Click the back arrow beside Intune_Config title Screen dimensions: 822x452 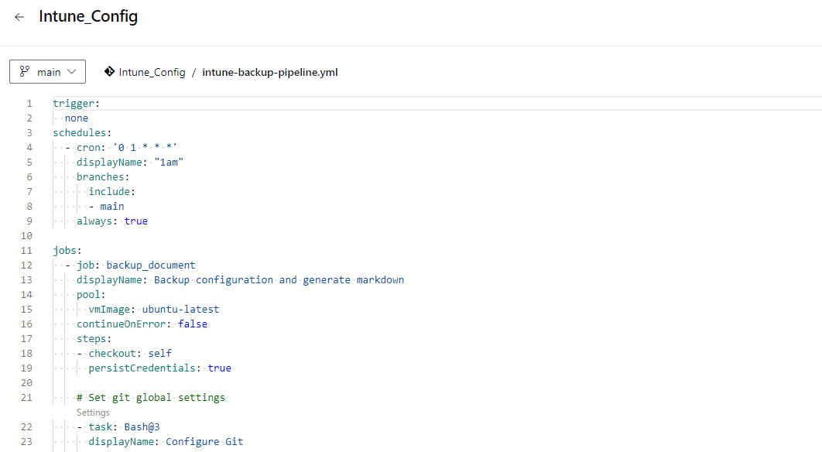[19, 17]
